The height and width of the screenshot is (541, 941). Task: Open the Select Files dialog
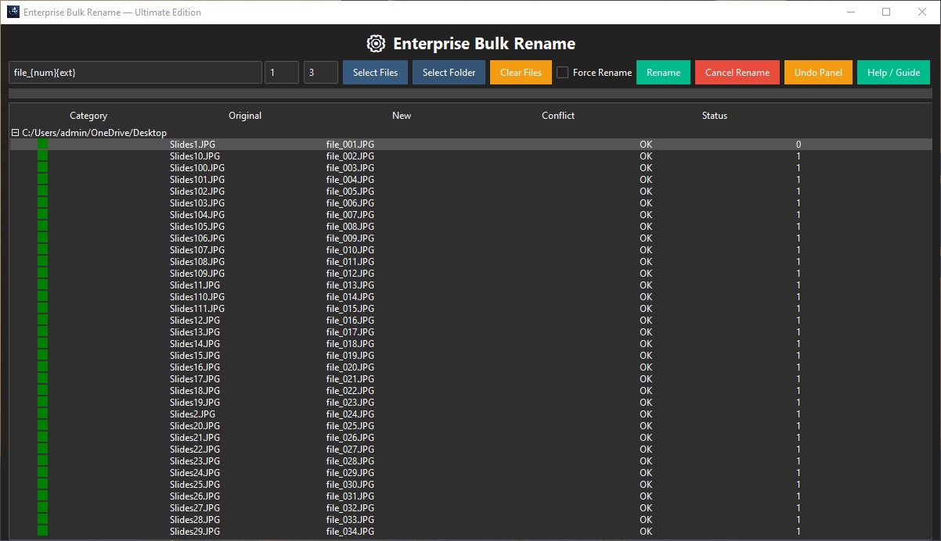click(375, 72)
